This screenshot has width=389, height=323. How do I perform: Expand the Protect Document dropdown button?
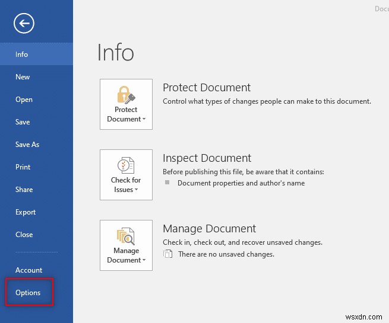coord(126,104)
